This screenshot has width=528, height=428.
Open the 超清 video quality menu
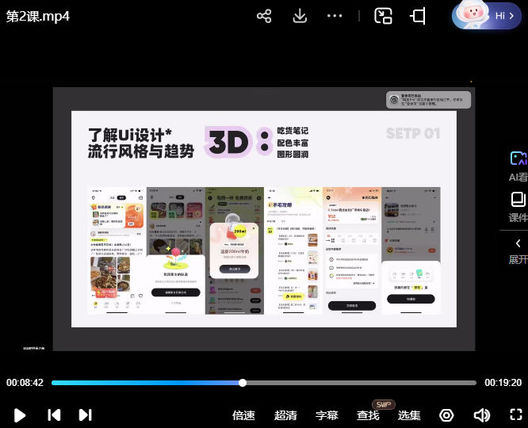coord(285,415)
